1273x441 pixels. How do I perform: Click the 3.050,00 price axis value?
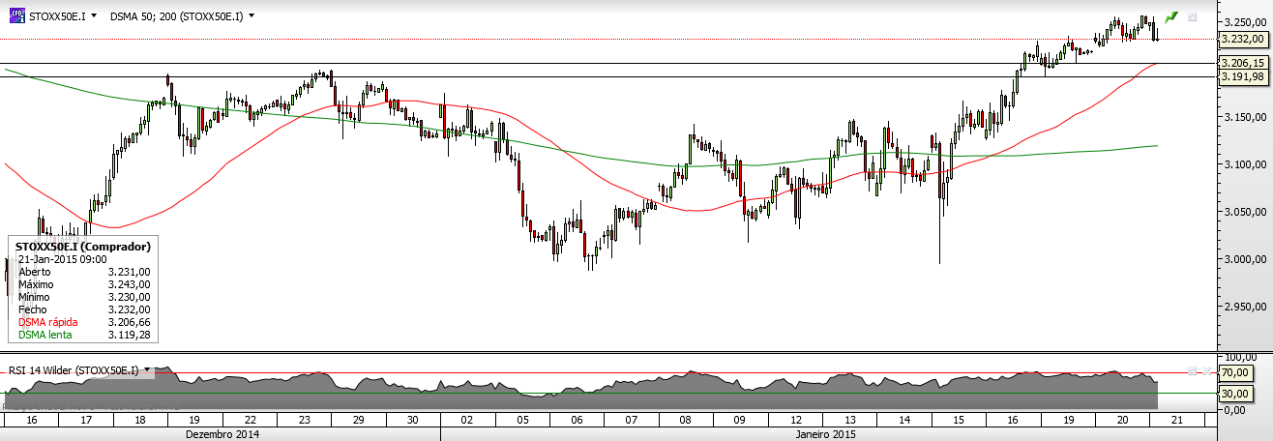1245,212
